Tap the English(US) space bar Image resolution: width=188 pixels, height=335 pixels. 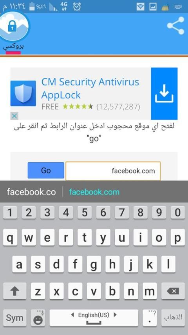click(x=94, y=318)
